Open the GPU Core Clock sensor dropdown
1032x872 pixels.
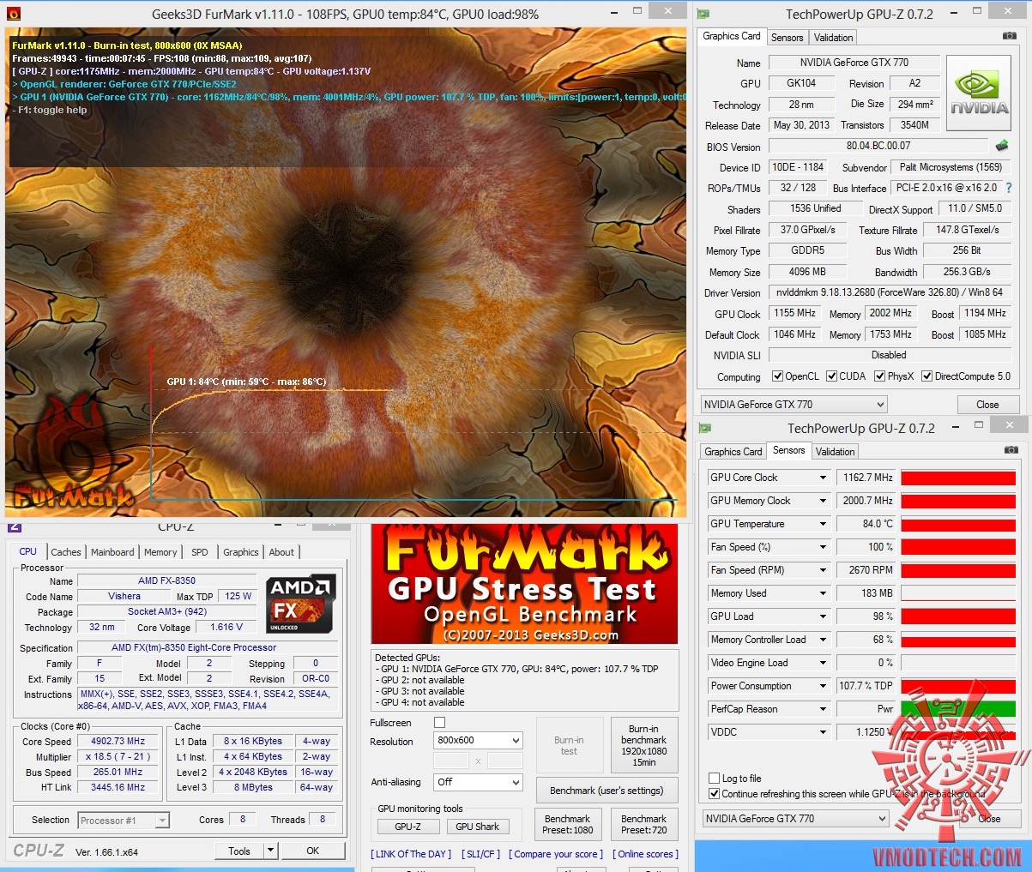823,478
